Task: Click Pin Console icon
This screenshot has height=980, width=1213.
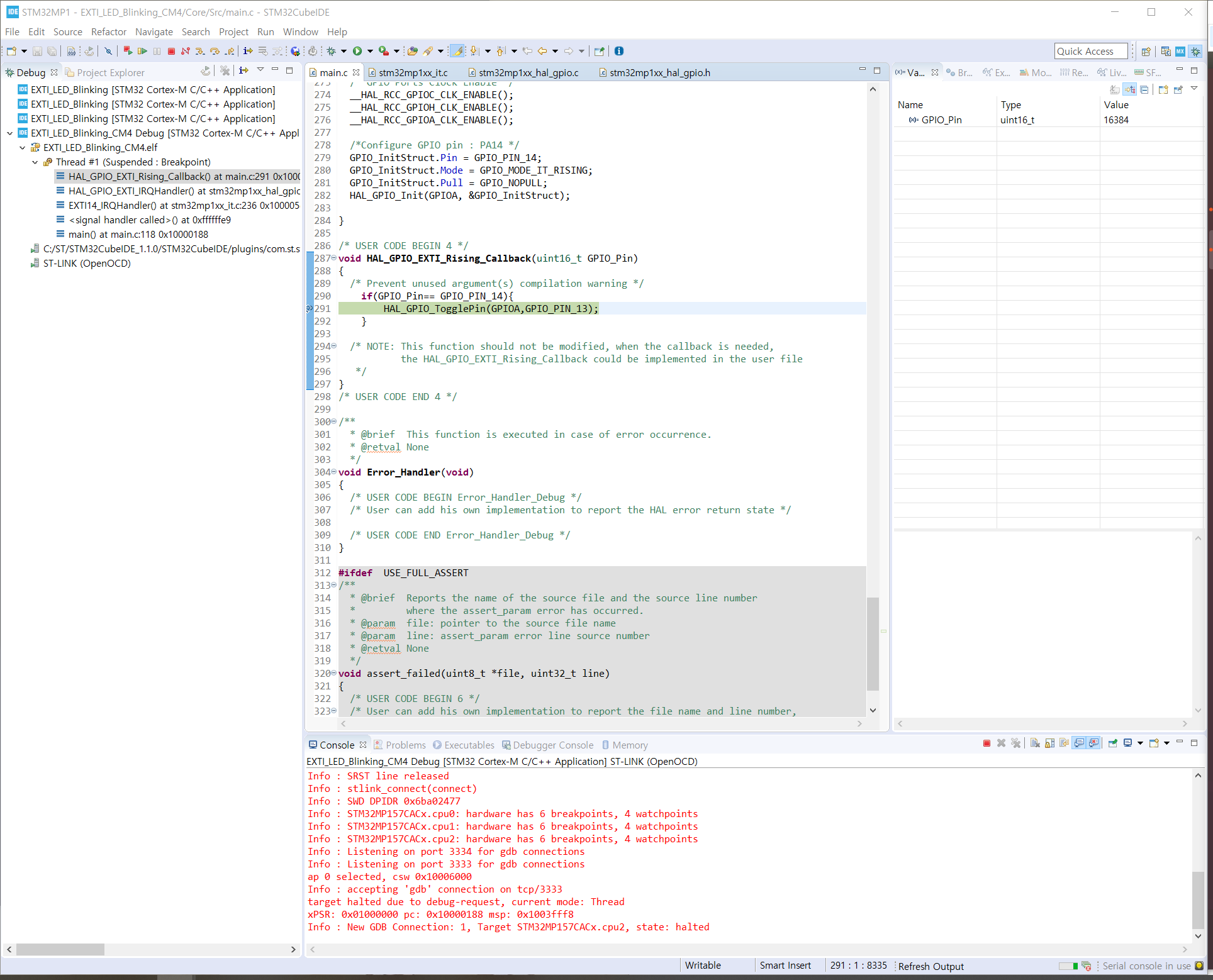Action: tap(1113, 743)
